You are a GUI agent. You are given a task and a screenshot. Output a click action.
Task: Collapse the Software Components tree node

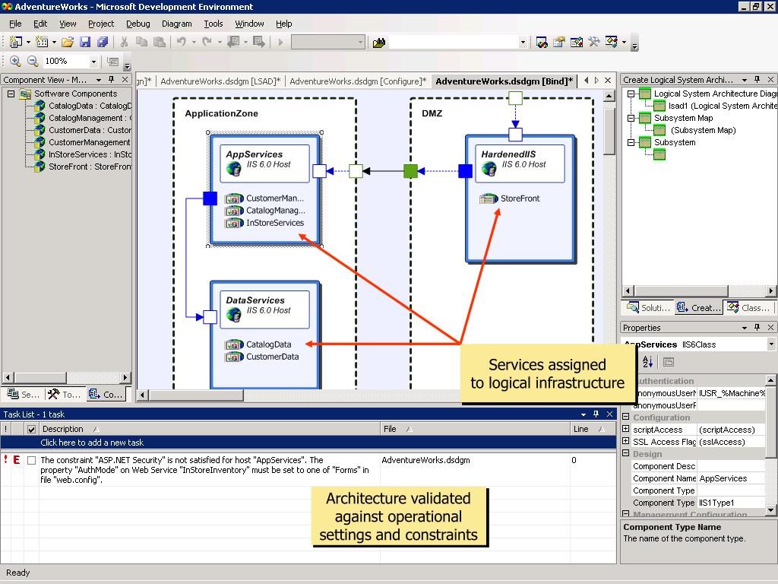click(11, 94)
